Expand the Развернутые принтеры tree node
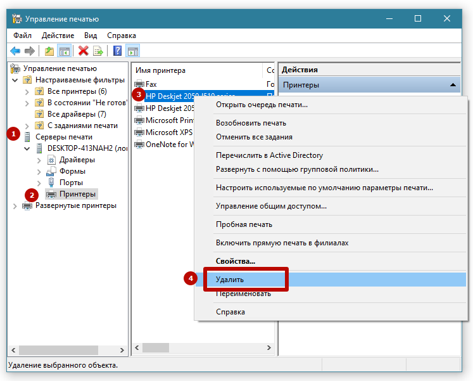Viewport: 473px width, 381px height. coord(15,205)
